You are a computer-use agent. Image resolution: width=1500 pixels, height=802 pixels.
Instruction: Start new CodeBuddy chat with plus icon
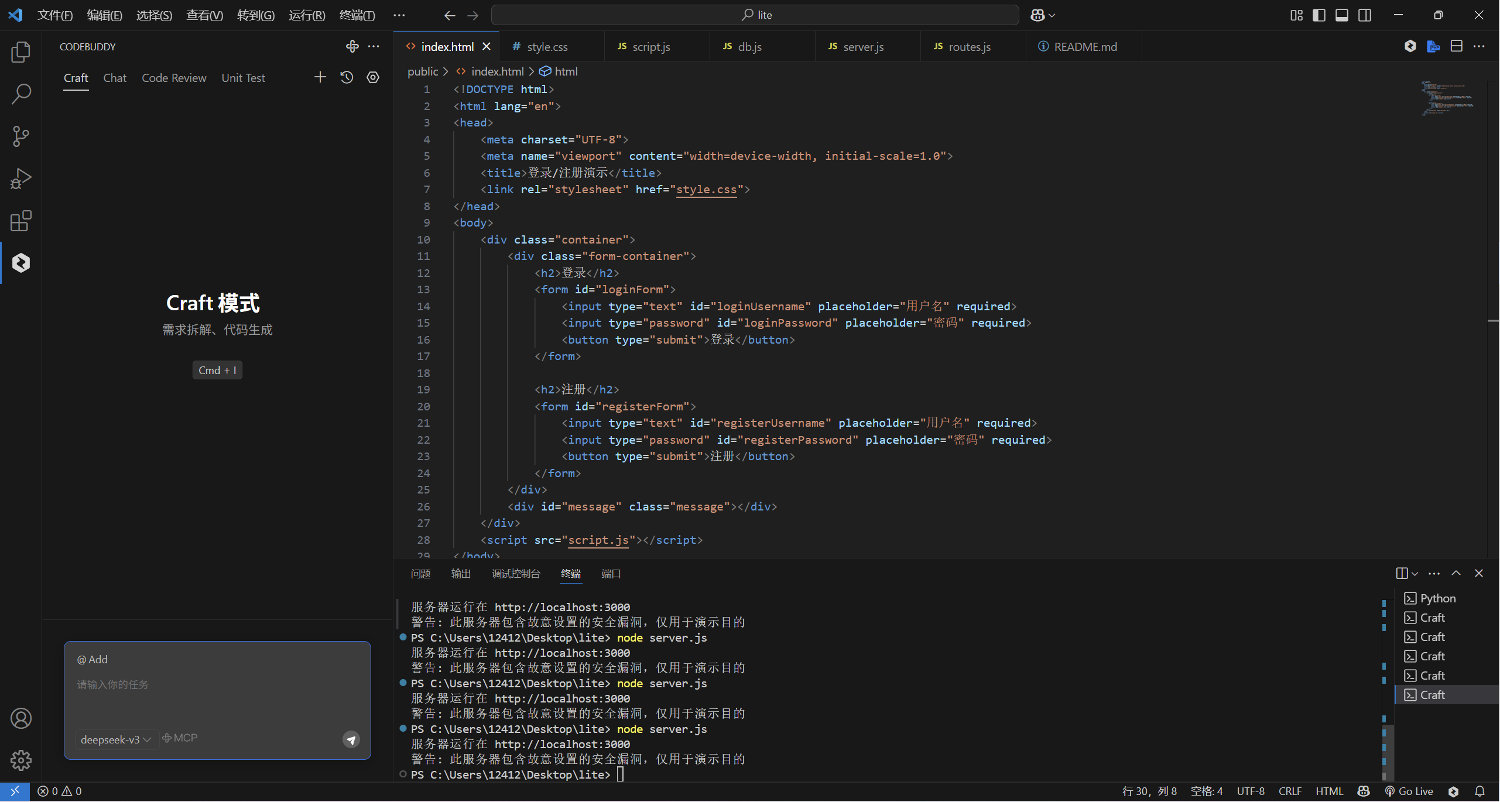[320, 77]
